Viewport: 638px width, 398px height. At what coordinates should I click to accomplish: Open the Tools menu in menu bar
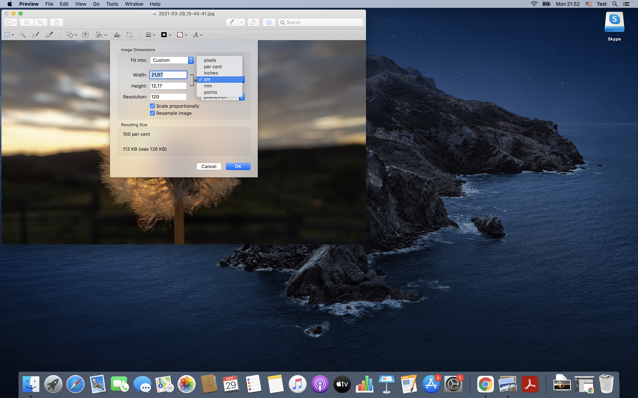[x=112, y=4]
